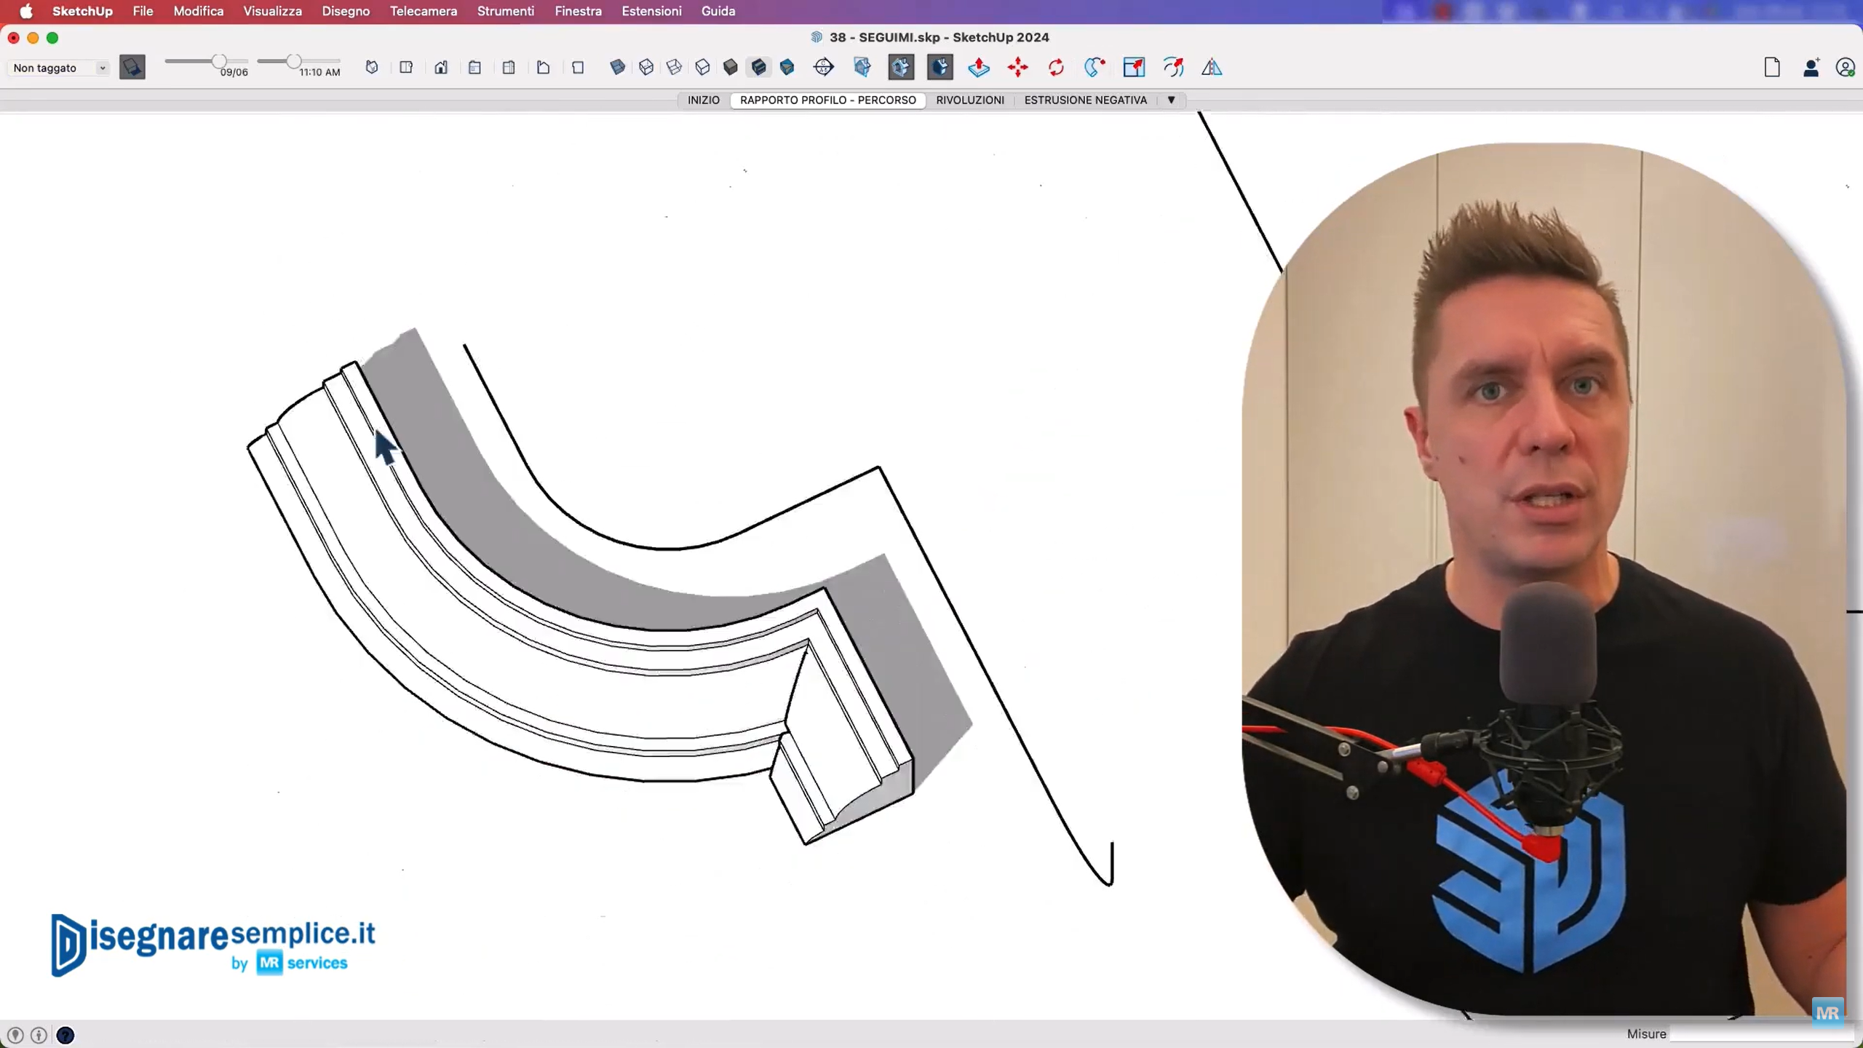
Task: Select the Follow Me tool
Action: click(1095, 68)
